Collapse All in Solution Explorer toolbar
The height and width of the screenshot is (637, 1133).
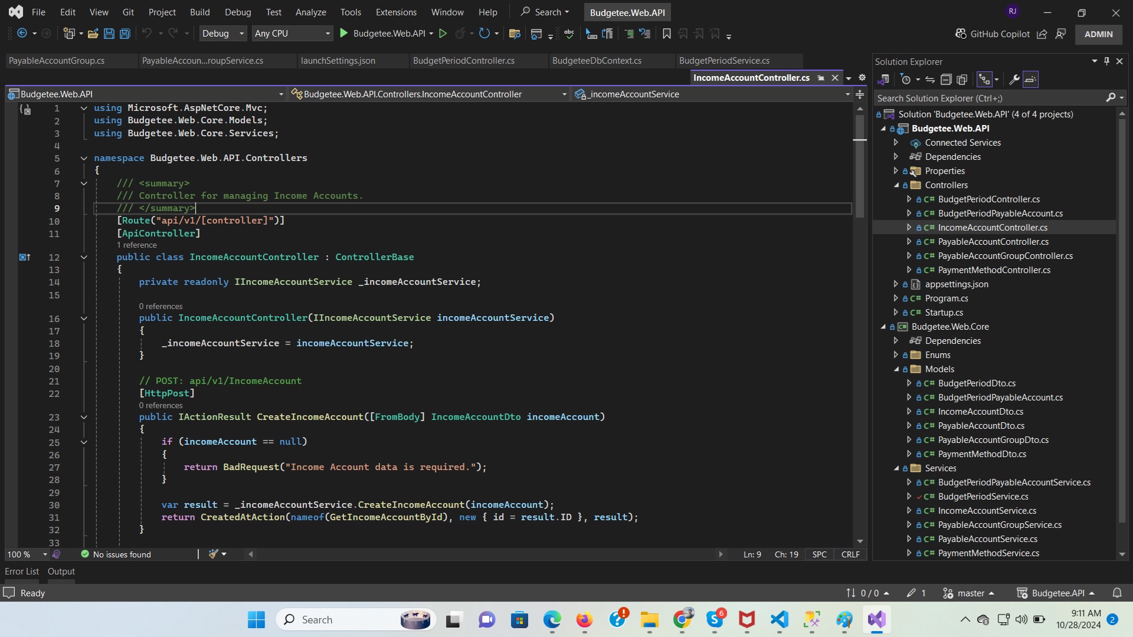coord(946,79)
